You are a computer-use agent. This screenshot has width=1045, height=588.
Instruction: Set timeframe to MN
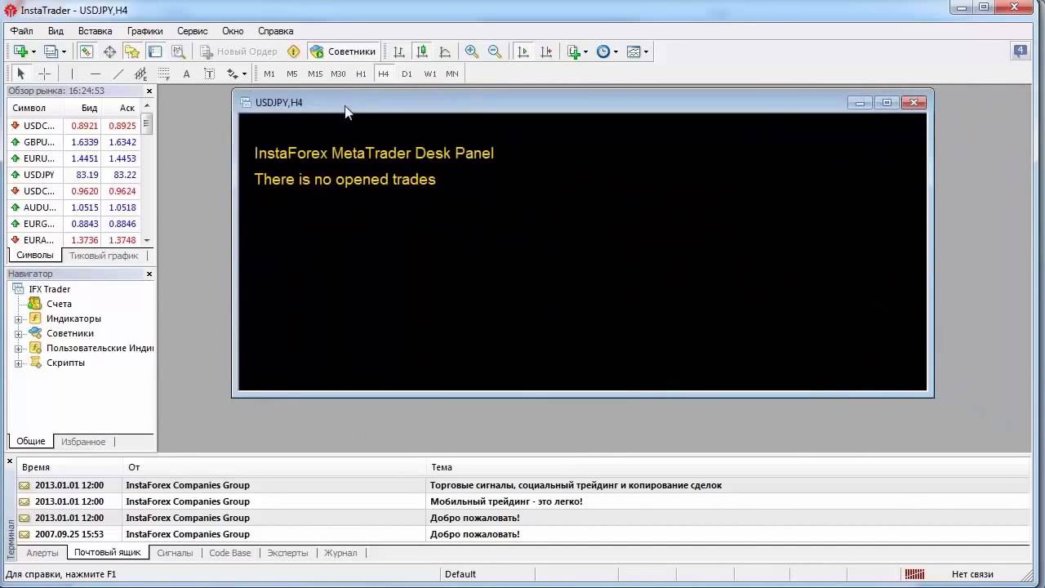pyautogui.click(x=452, y=73)
